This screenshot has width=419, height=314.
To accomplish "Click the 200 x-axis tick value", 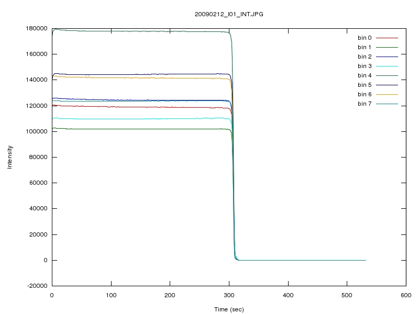I will pos(170,295).
